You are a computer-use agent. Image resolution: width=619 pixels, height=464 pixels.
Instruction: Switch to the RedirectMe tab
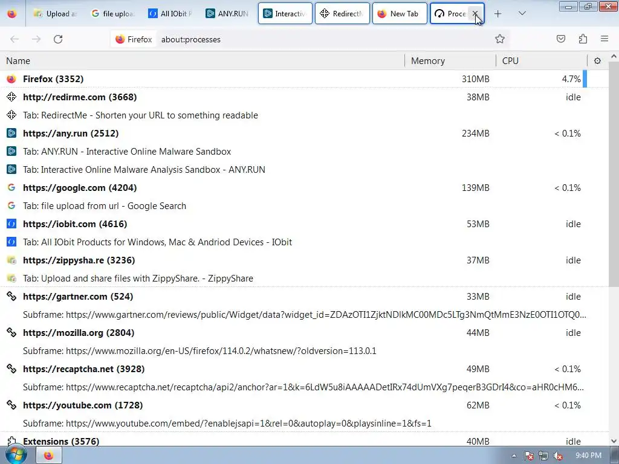point(342,13)
